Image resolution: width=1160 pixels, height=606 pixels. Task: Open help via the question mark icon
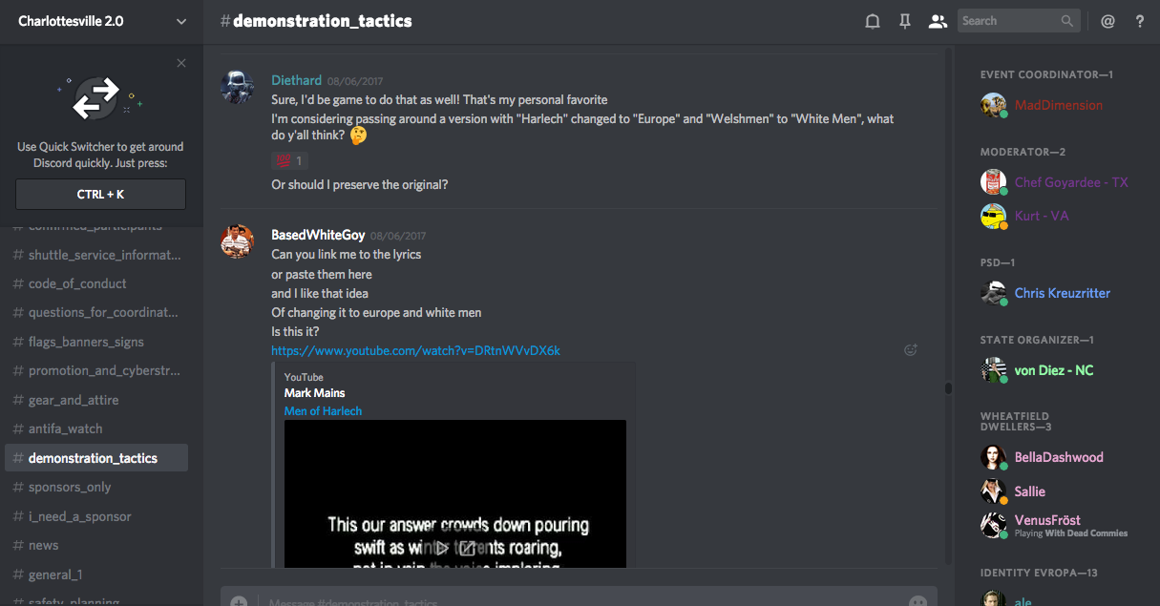coord(1139,21)
